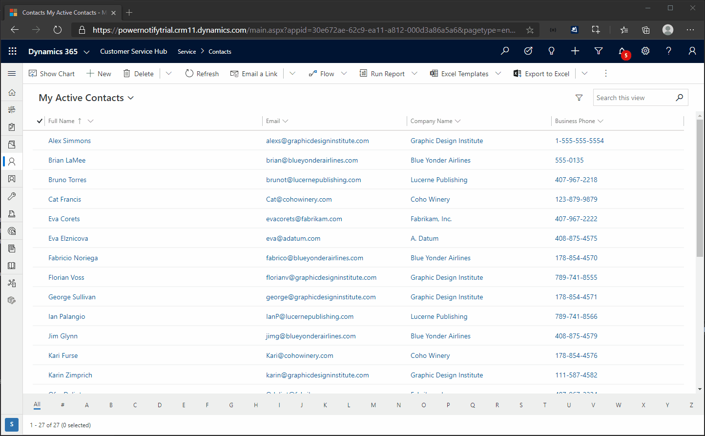The height and width of the screenshot is (436, 705).
Task: Open contact record Alex Simmons
Action: coord(69,141)
